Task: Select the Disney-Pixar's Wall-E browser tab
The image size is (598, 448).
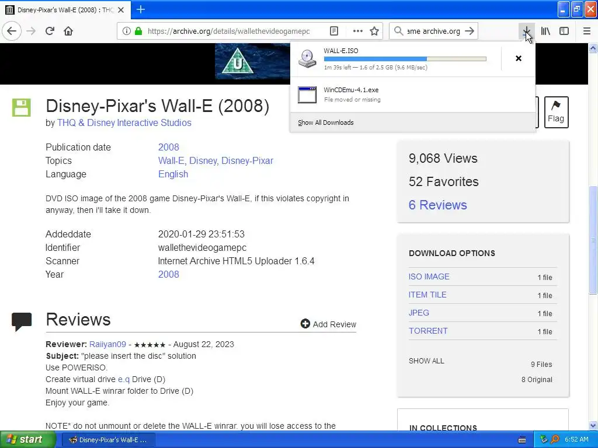Action: coord(65,10)
